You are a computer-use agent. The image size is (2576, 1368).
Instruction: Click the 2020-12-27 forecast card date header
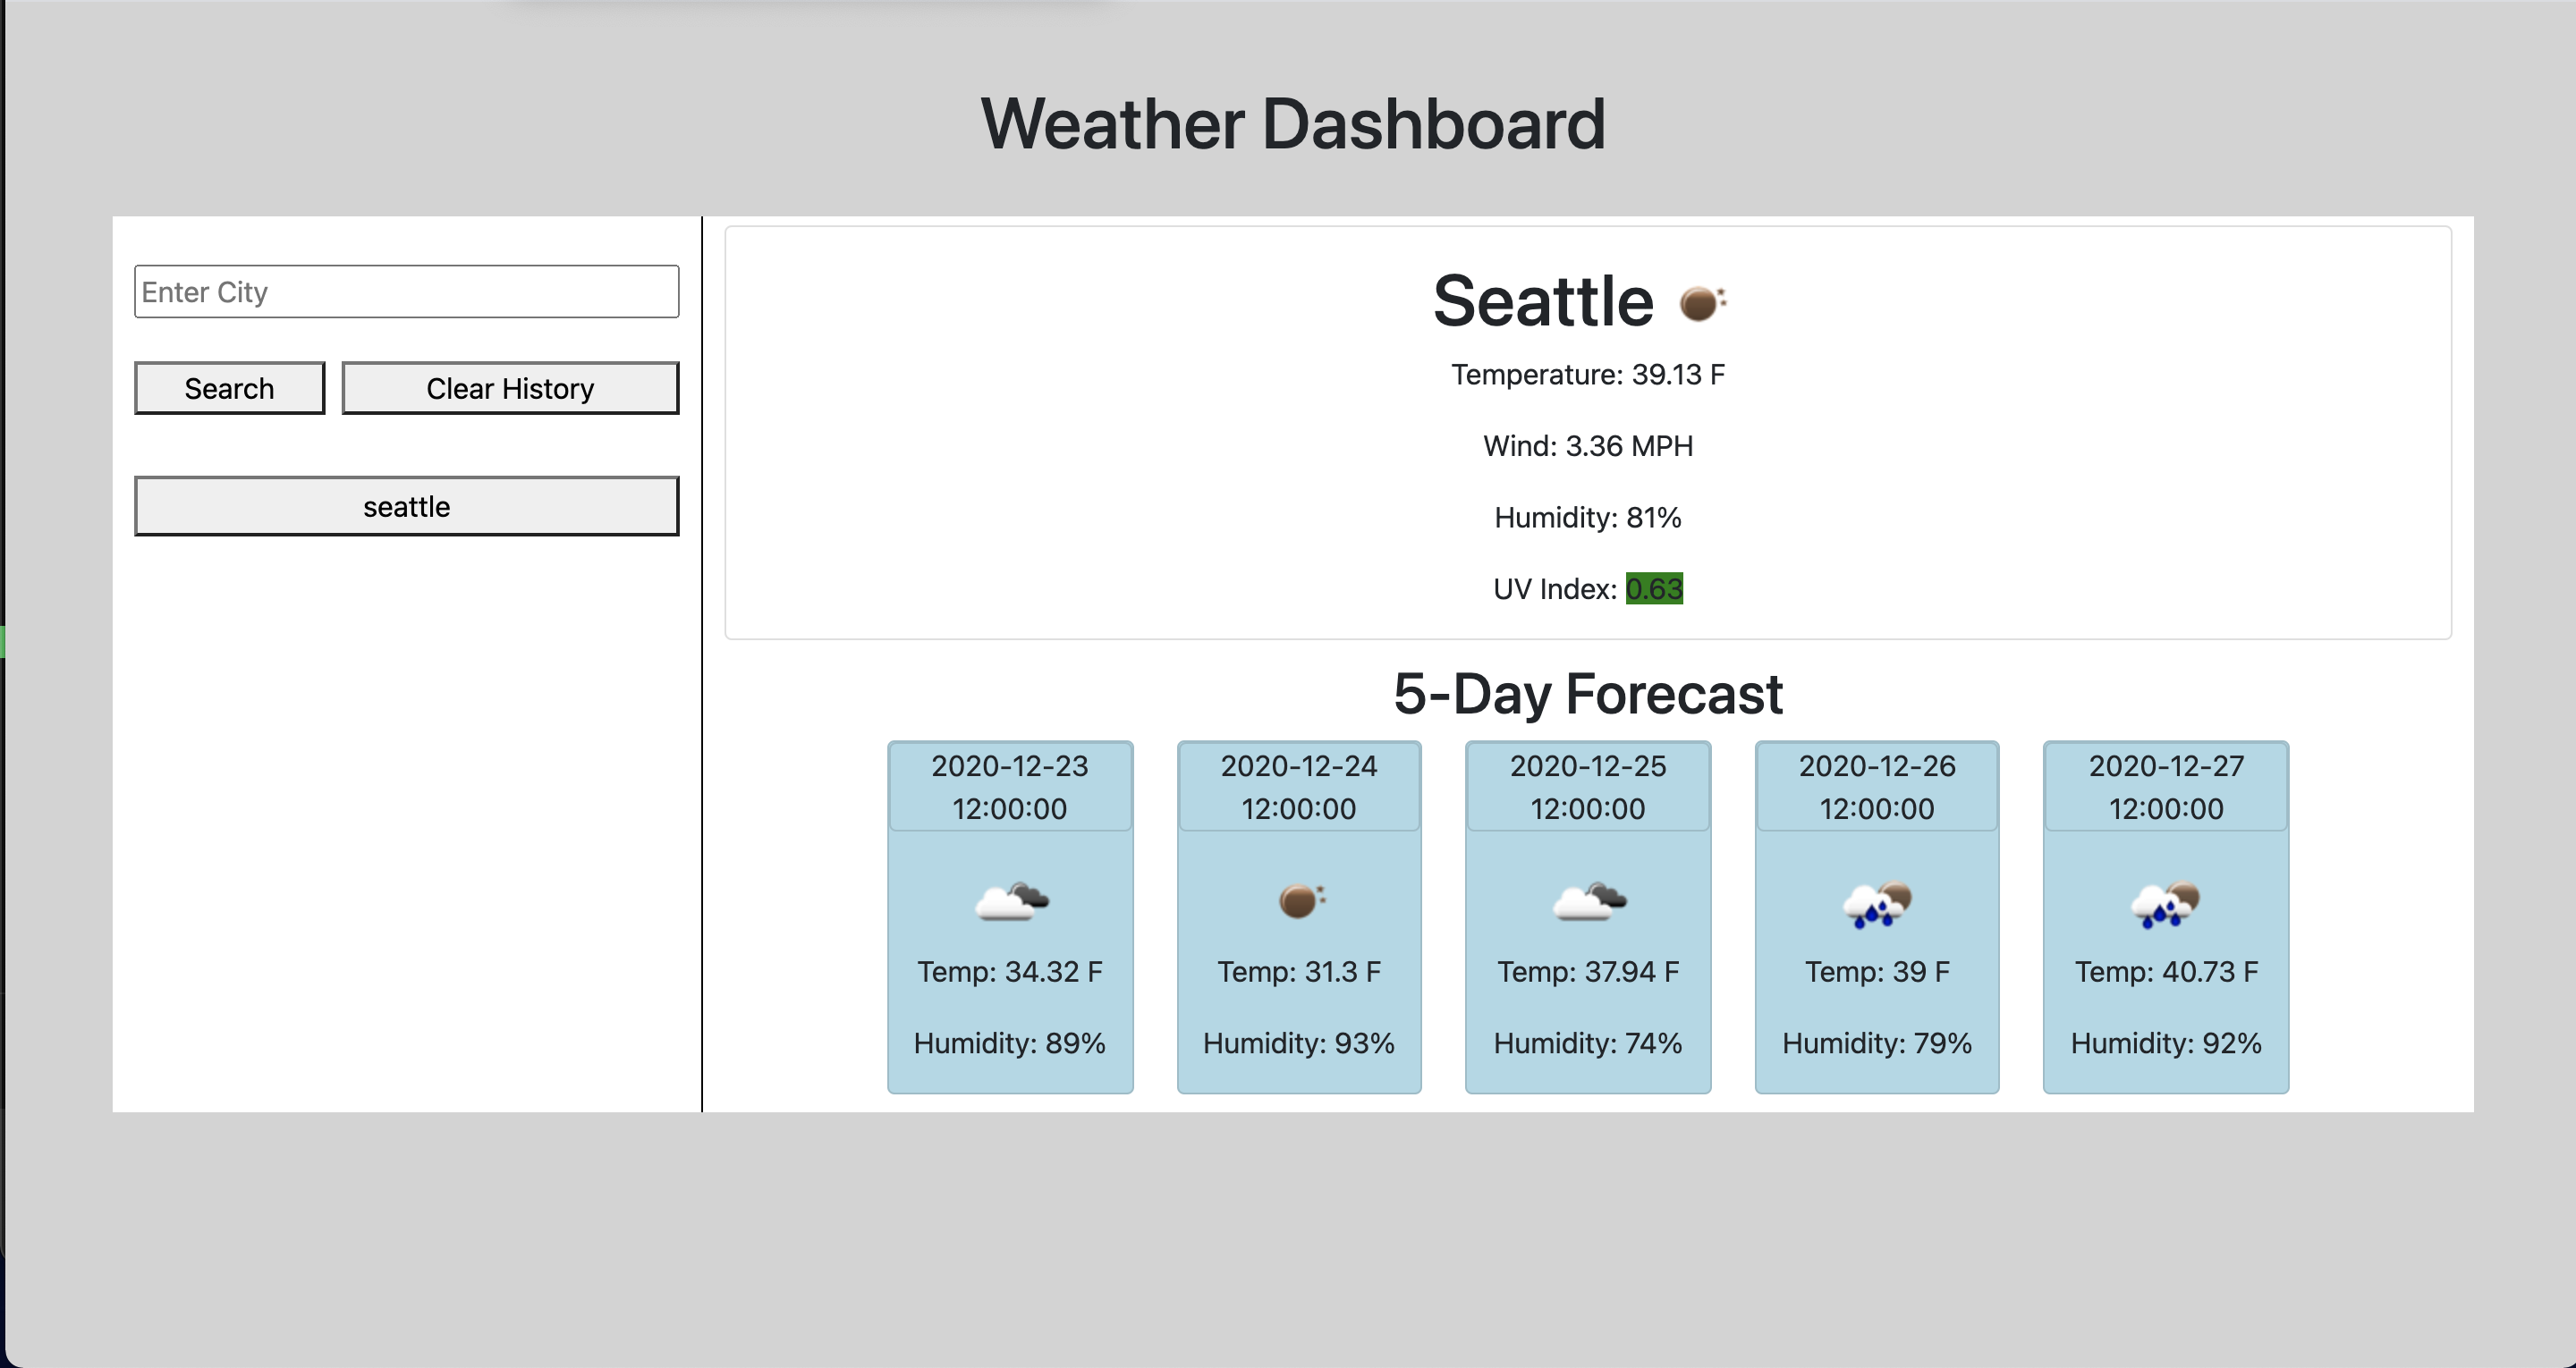pyautogui.click(x=2166, y=787)
